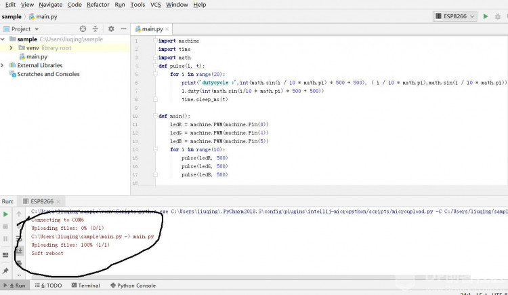Click the Pause output icon in Run panel
This screenshot has height=295, width=508.
click(5, 239)
